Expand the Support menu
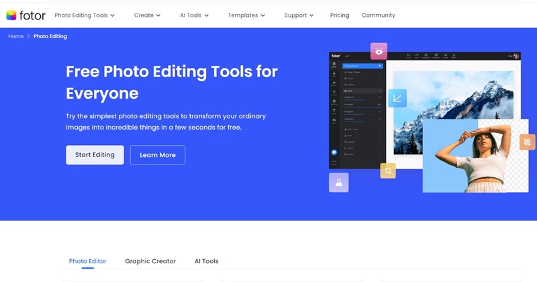The height and width of the screenshot is (282, 537). click(x=299, y=15)
